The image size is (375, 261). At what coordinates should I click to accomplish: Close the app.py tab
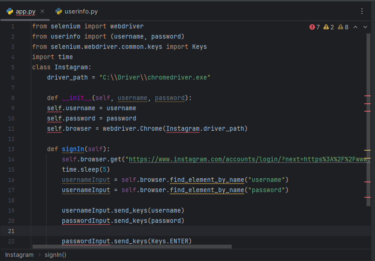tap(42, 11)
